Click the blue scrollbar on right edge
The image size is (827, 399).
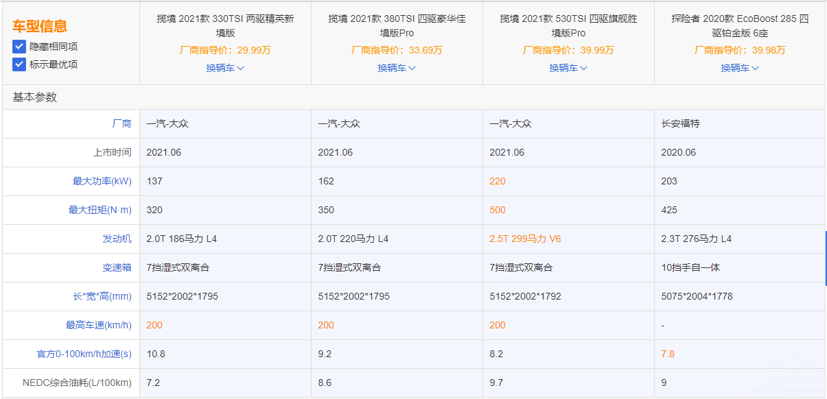826,258
